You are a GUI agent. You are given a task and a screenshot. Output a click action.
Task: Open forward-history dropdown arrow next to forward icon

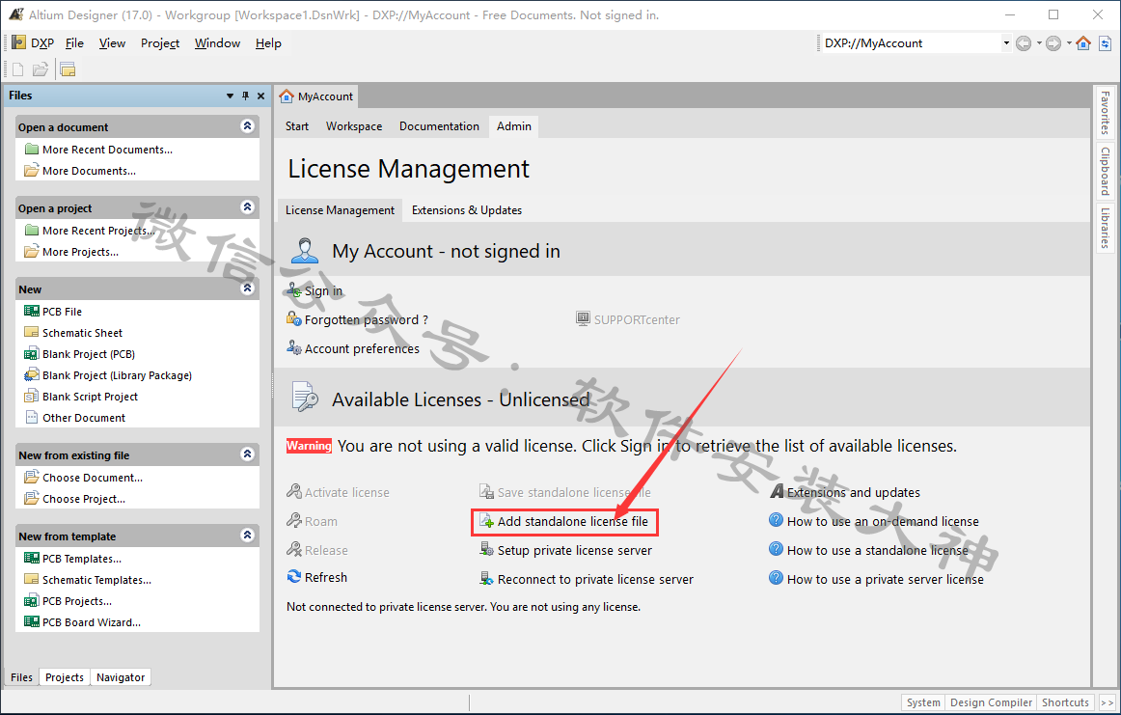(1069, 43)
